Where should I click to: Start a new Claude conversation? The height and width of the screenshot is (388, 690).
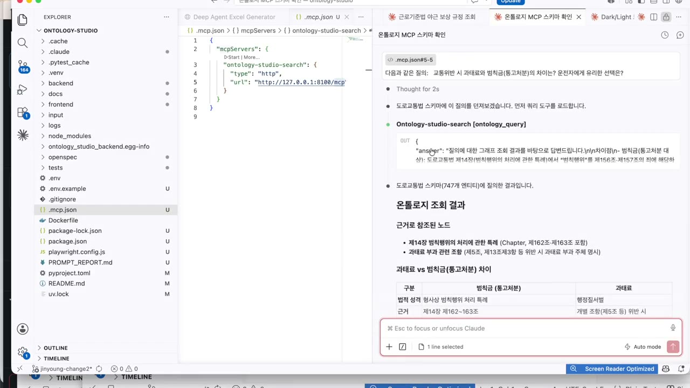(680, 35)
